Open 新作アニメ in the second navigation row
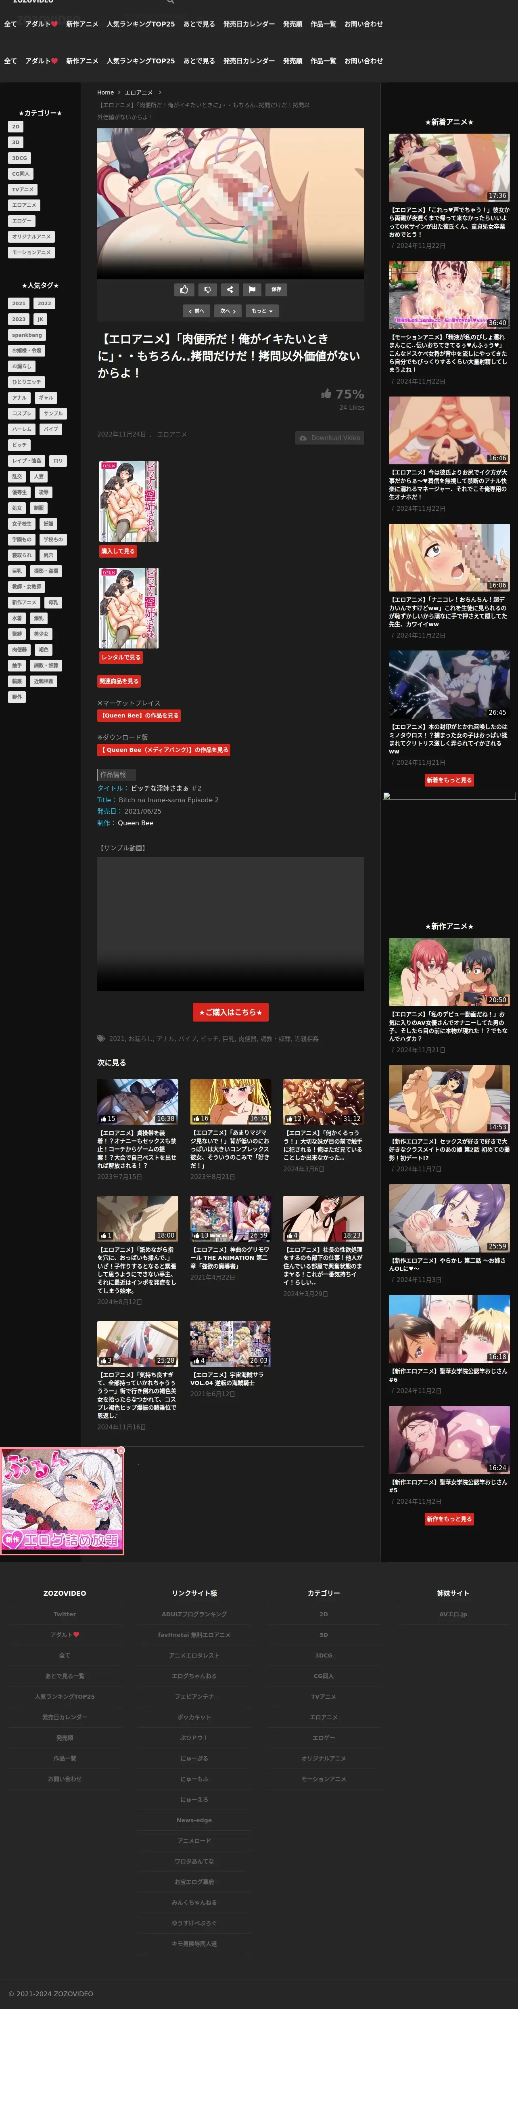Viewport: 518px width, 2117px height. [82, 61]
